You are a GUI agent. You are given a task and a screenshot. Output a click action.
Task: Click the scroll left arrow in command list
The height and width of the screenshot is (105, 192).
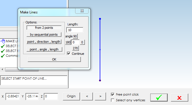point(2,69)
